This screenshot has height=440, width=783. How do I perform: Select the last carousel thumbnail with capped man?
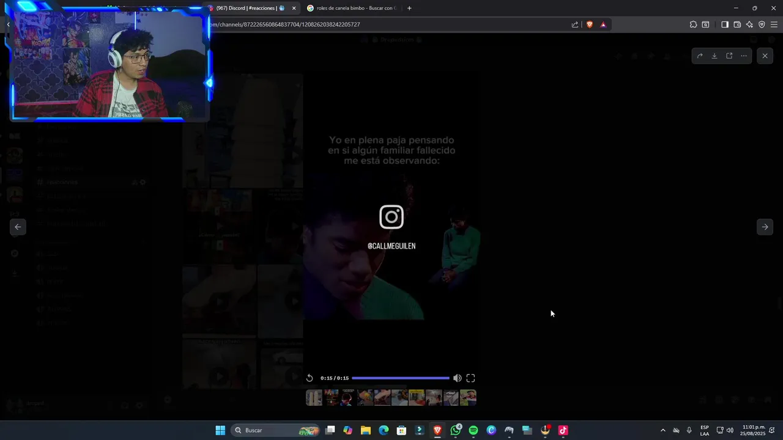(x=468, y=398)
